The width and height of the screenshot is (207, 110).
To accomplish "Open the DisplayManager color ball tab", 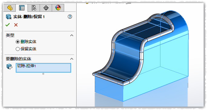I will click(58, 8).
